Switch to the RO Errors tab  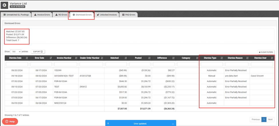coord(61,15)
